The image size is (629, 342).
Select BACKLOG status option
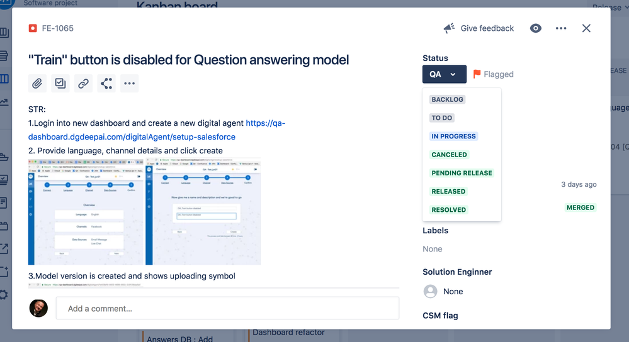(447, 99)
